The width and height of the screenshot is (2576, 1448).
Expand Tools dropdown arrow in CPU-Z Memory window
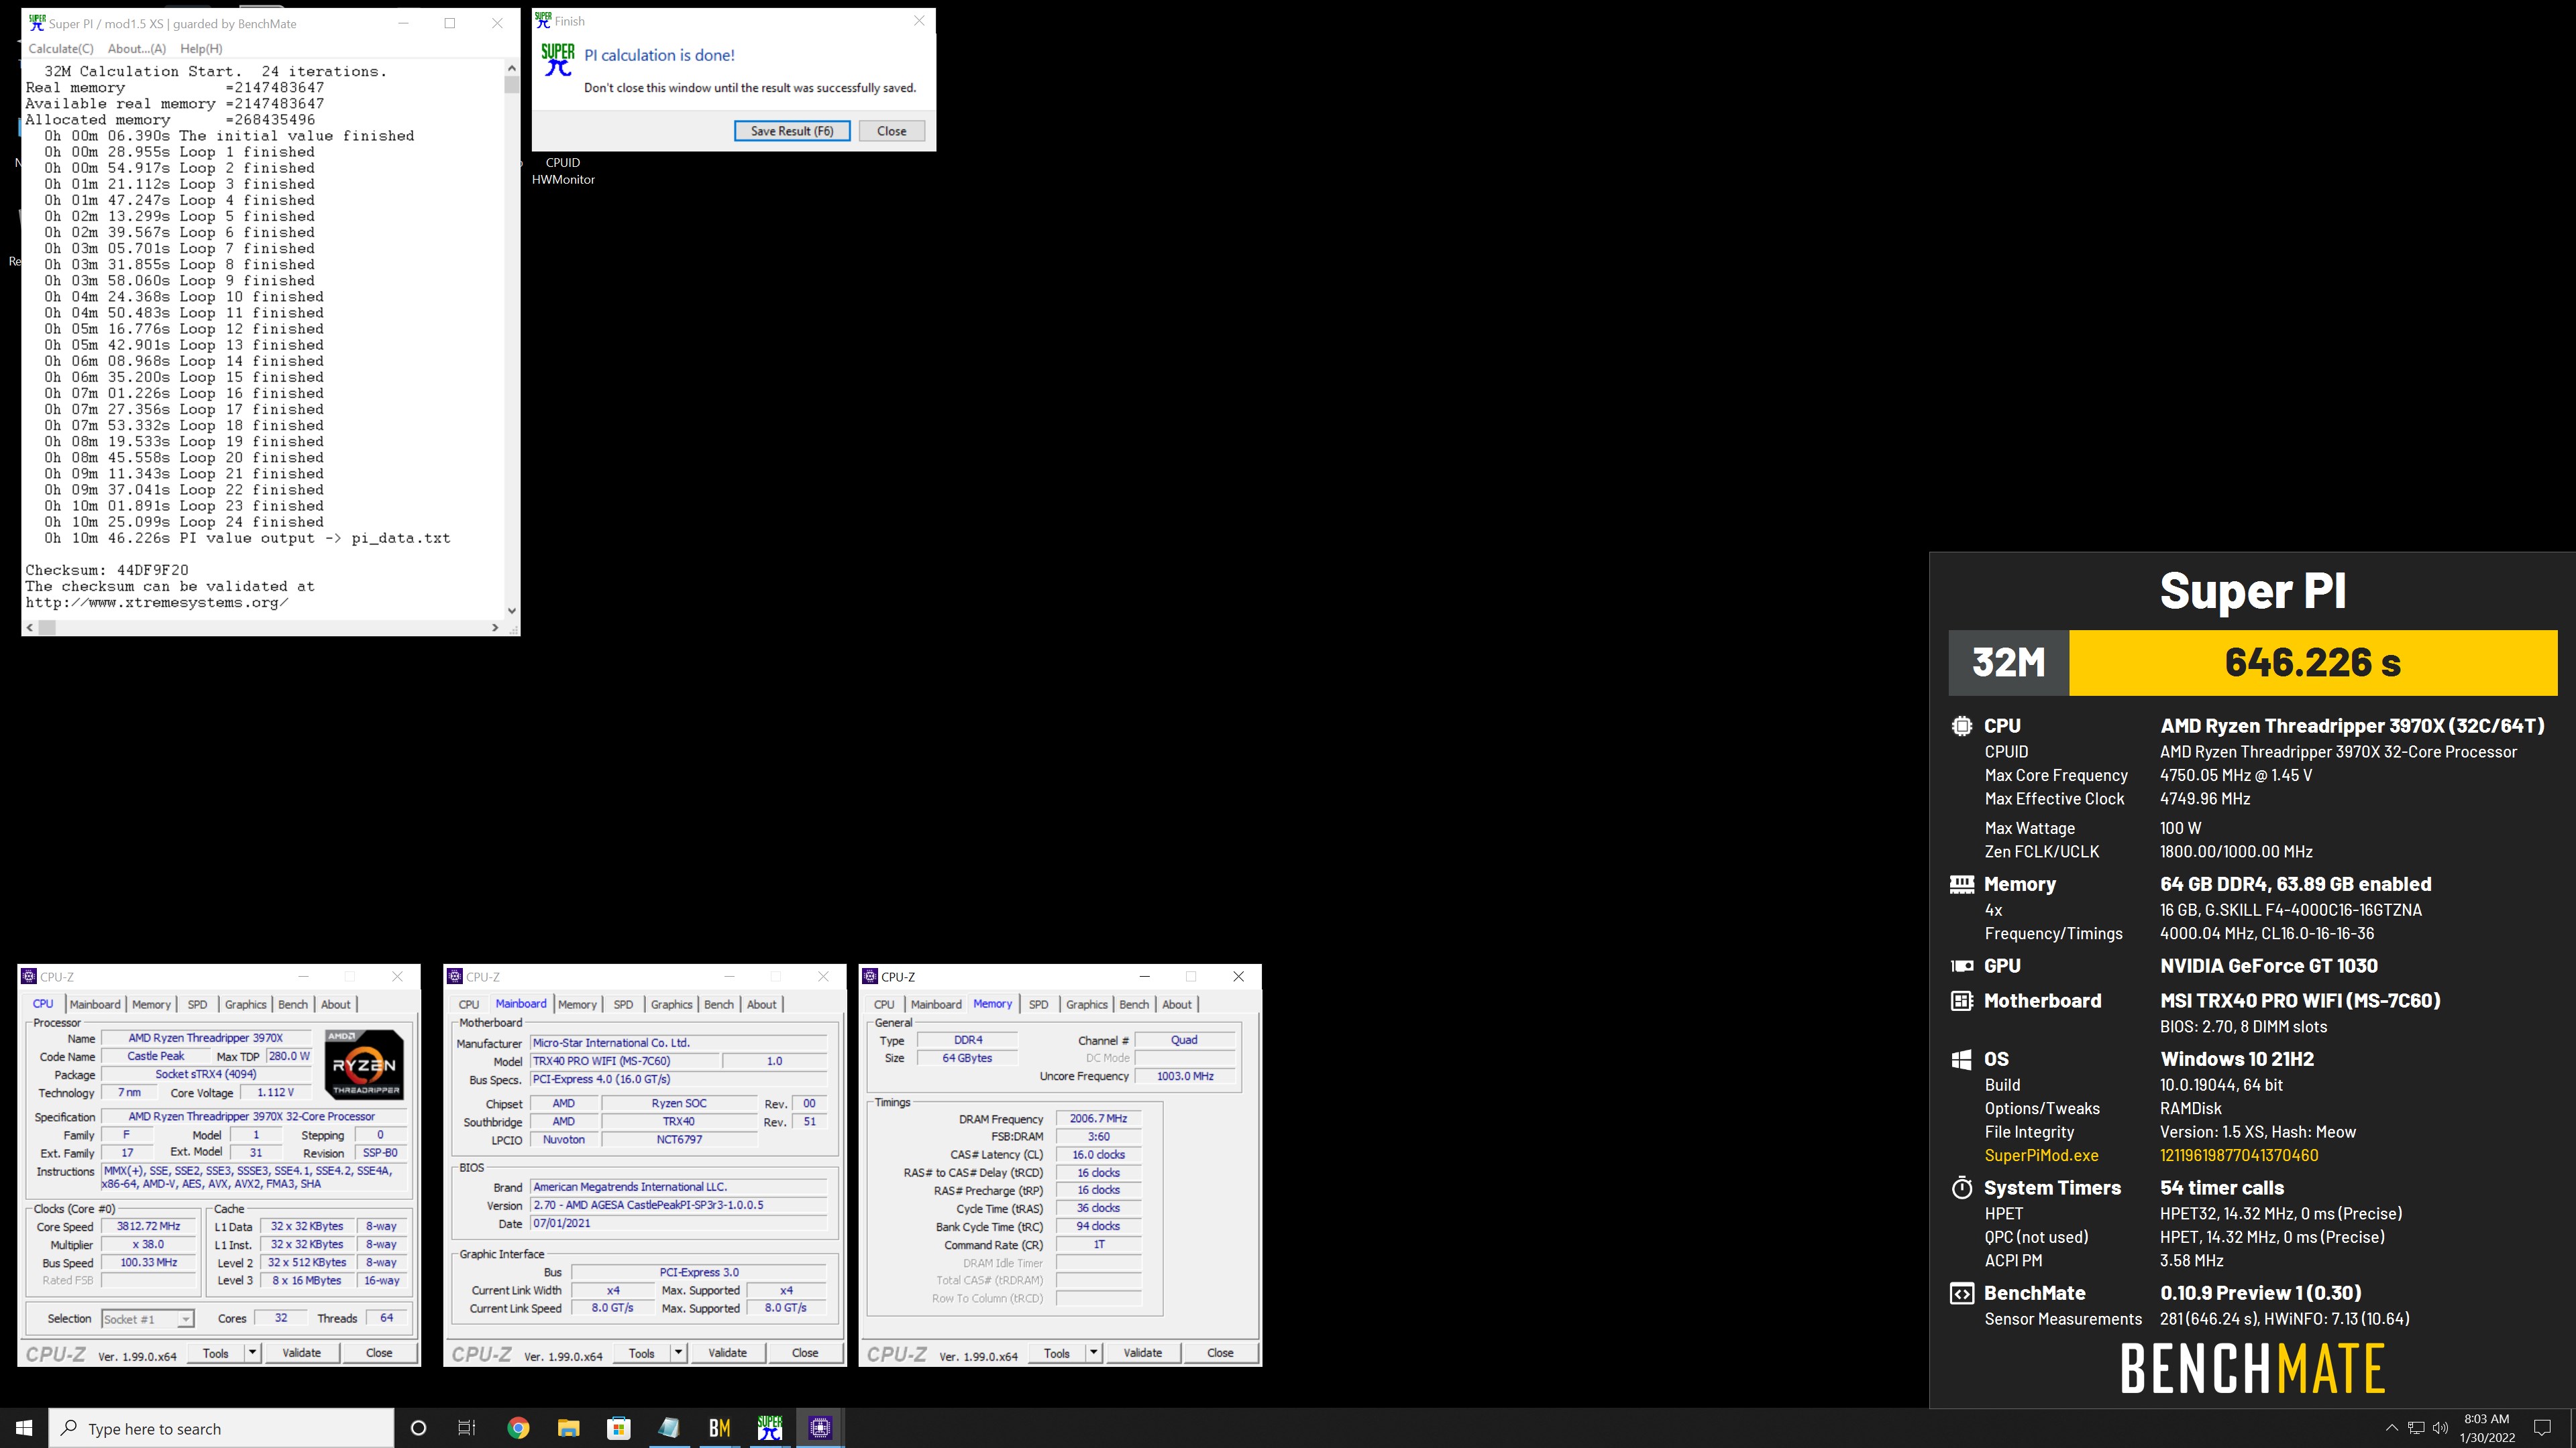(x=1093, y=1353)
